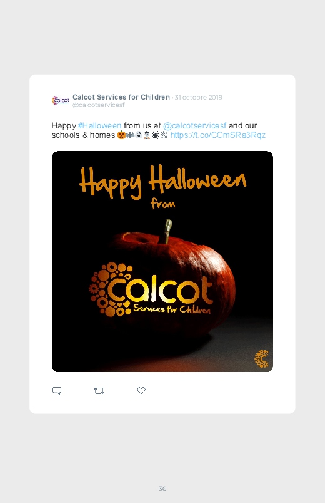Like the tweet with the heart icon
Viewport: 325px width, 503px height.
141,390
